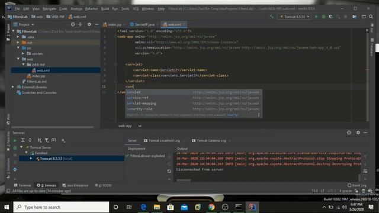The width and height of the screenshot is (379, 213).
Task: Open the TODO tool window button
Action: point(103,185)
